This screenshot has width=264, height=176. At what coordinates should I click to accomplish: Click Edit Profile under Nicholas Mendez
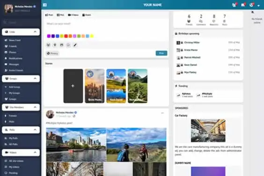(22, 11)
